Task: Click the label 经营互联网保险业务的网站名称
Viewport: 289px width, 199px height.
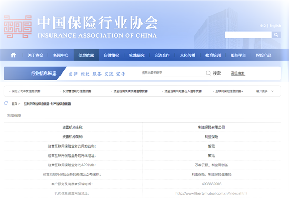Action: coord(72,146)
